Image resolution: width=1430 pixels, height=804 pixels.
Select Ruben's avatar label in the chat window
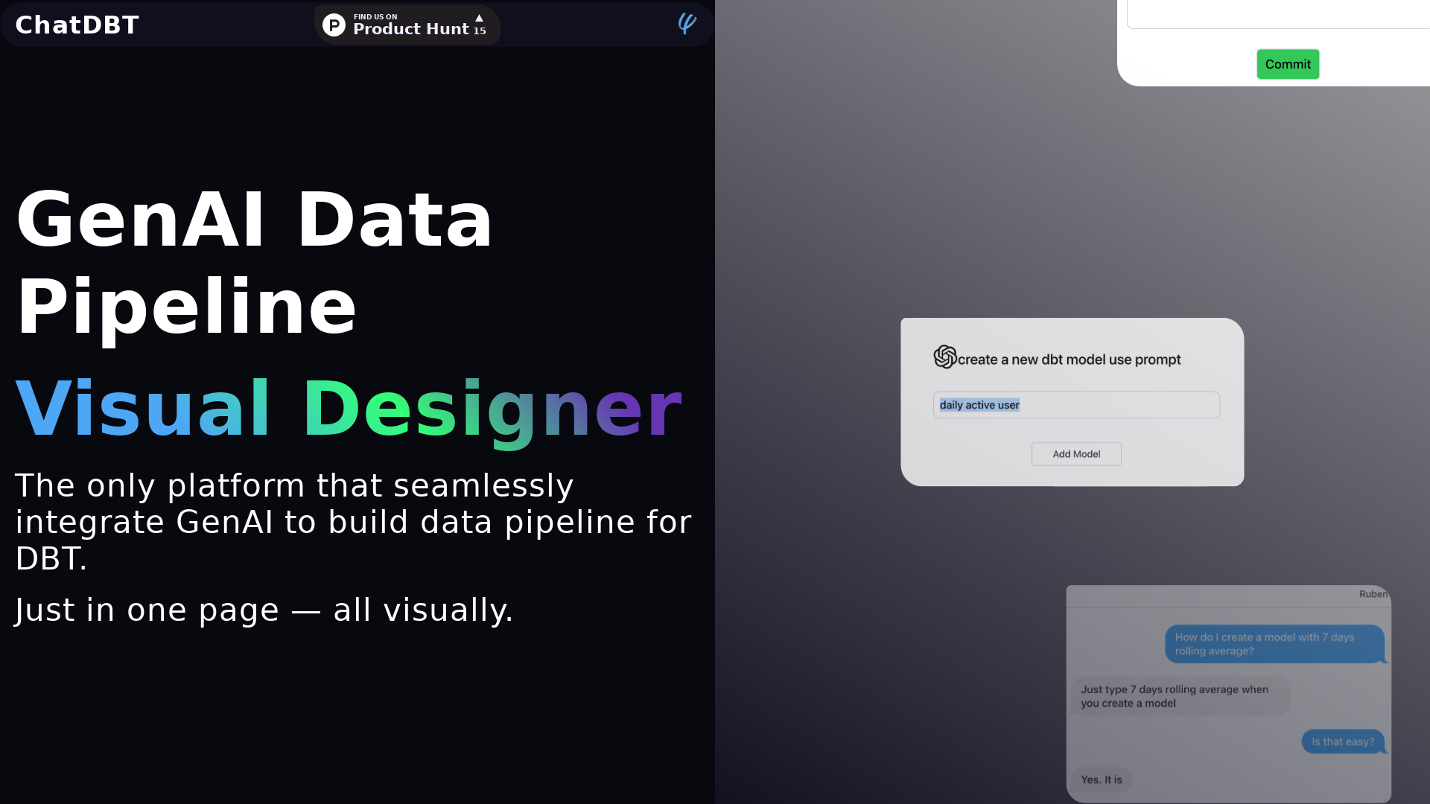(x=1374, y=593)
